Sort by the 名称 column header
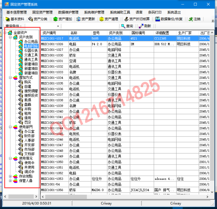The width and height of the screenshot is (217, 209). [80, 33]
